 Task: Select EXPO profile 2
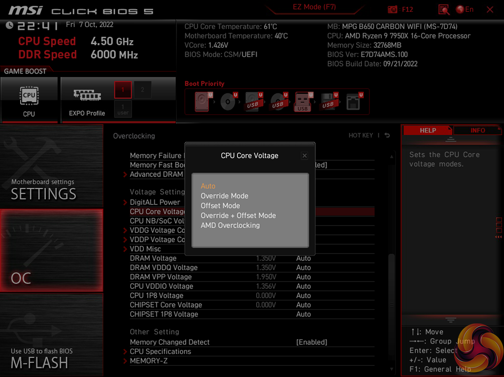[142, 90]
